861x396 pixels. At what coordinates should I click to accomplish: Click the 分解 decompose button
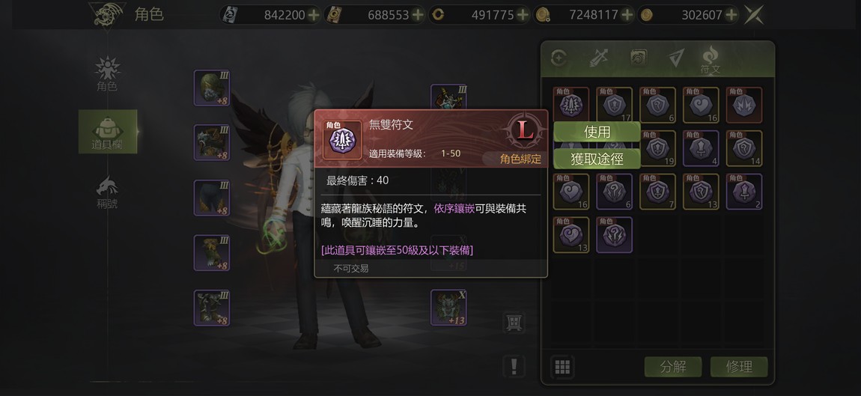pyautogui.click(x=672, y=367)
